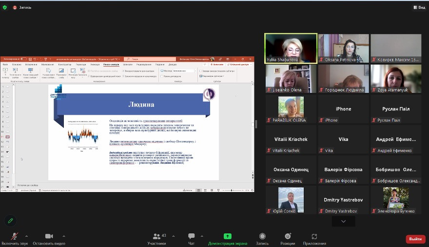Screen dimensions: 429x247
Task: Click the PowerPoint save icon in title bar
Action: [x=30, y=59]
